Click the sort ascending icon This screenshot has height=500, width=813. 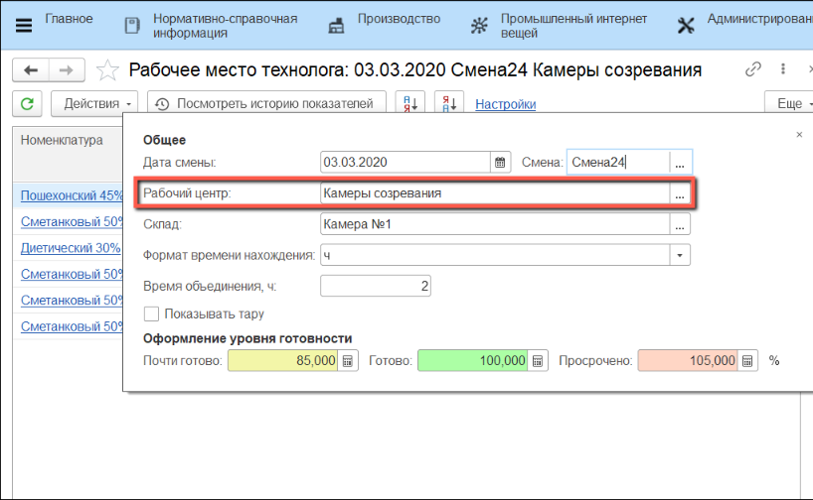409,103
